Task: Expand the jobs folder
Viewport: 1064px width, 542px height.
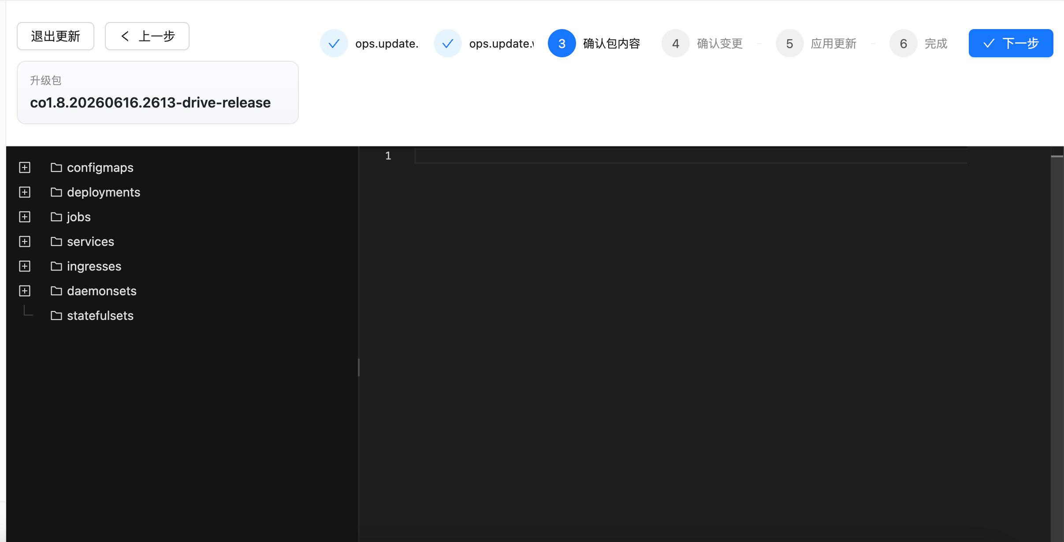Action: 25,217
